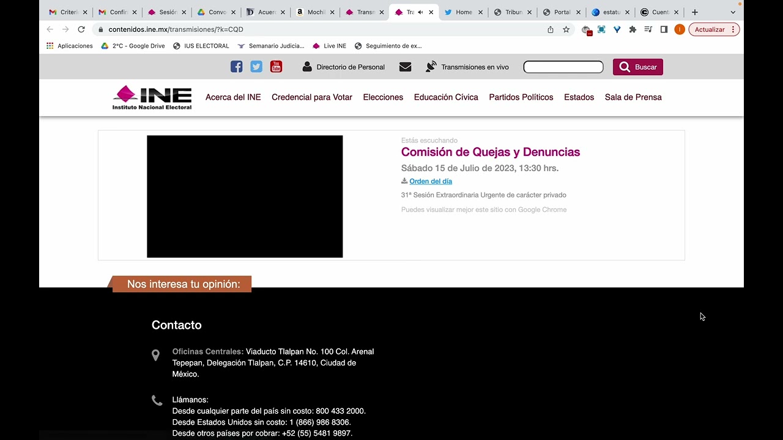The image size is (783, 440).
Task: Open Chrome three-dot menu
Action: coord(733,29)
